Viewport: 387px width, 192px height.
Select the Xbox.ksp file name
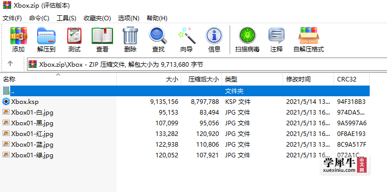pyautogui.click(x=25, y=102)
